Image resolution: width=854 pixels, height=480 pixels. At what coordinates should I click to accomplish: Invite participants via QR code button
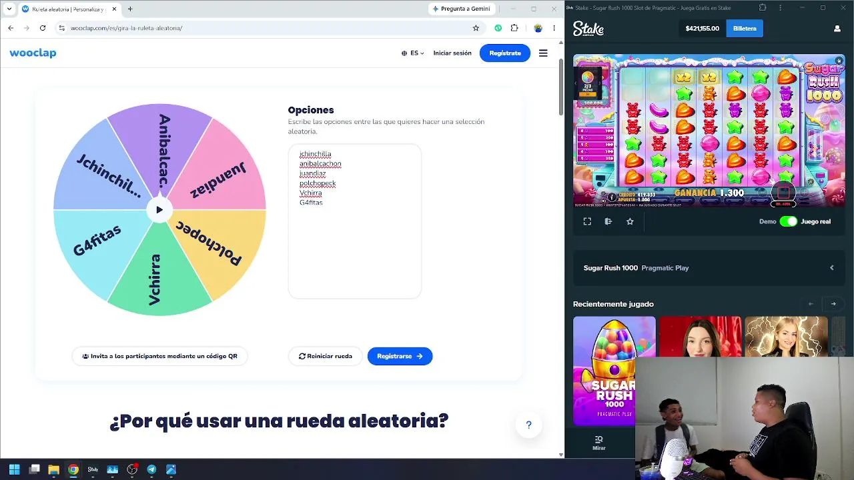tap(159, 356)
